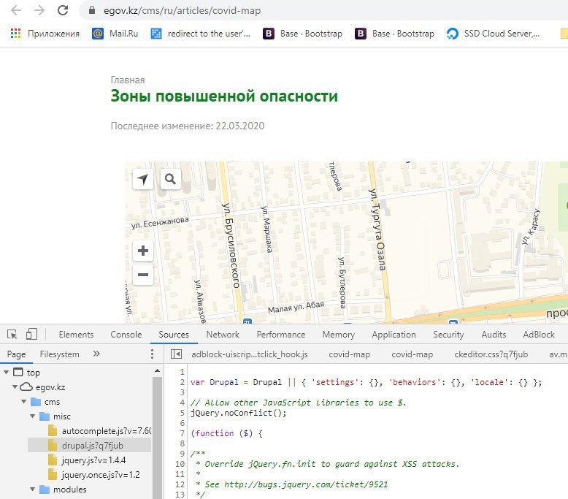Click the map geolocation arrow button
The width and height of the screenshot is (568, 499).
[x=143, y=179]
